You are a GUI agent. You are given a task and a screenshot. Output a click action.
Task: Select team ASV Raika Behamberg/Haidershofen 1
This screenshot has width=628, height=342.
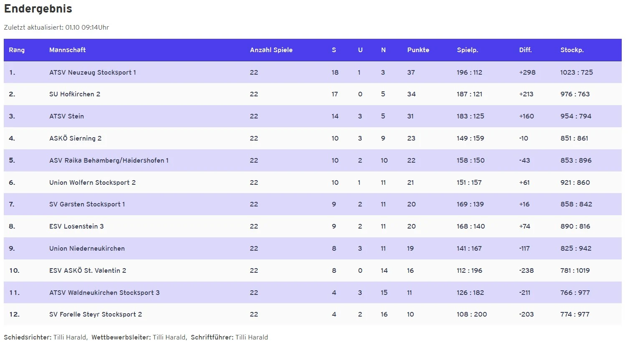(x=109, y=161)
